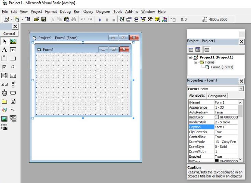Open the File menu
The height and width of the screenshot is (183, 251).
click(5, 12)
